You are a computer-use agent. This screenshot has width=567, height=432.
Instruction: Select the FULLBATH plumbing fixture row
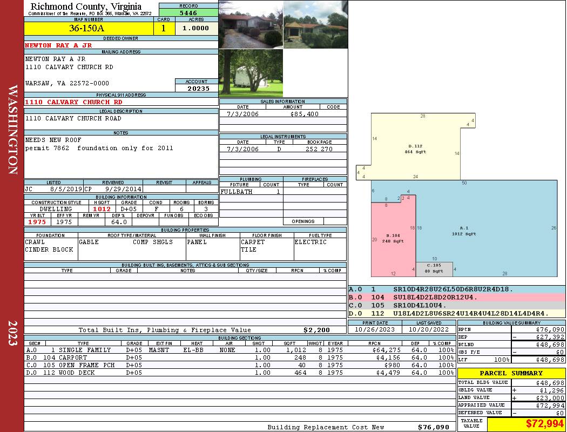point(251,192)
